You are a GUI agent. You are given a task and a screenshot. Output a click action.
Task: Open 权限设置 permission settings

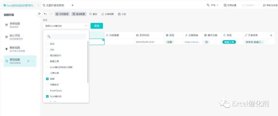[x=230, y=5]
